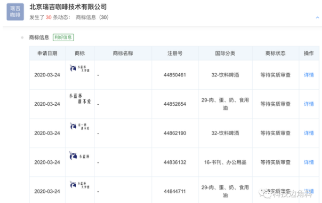Select registration number 44862190

pos(175,133)
